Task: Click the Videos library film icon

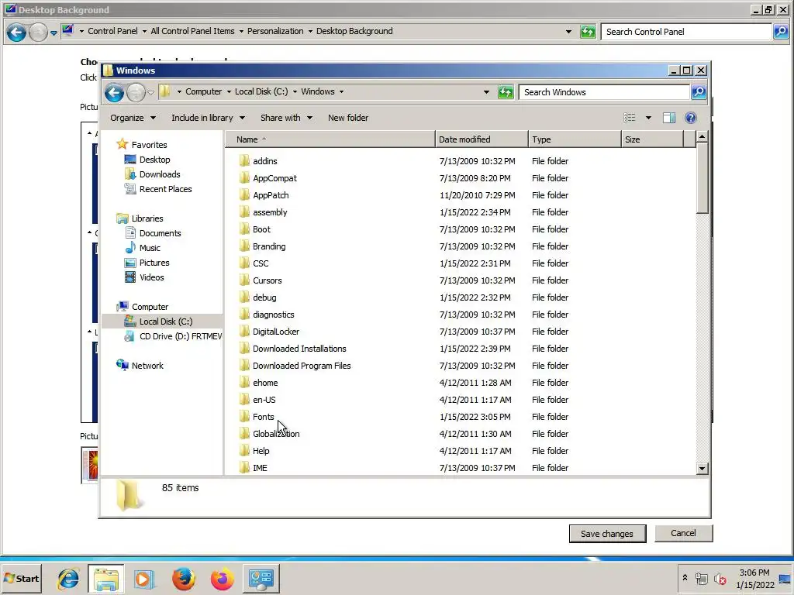Action: pyautogui.click(x=130, y=277)
